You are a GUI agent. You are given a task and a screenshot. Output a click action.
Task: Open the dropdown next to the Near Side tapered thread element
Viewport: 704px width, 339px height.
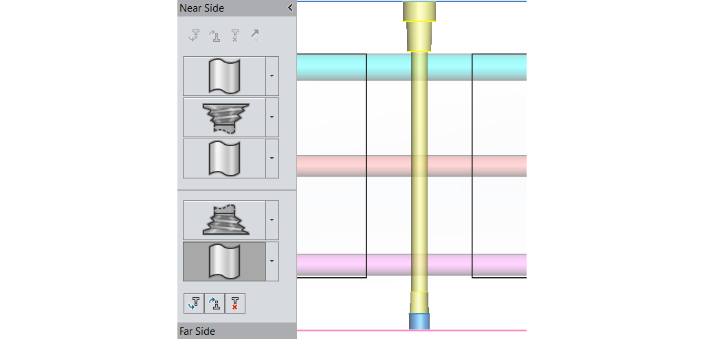[x=272, y=117]
